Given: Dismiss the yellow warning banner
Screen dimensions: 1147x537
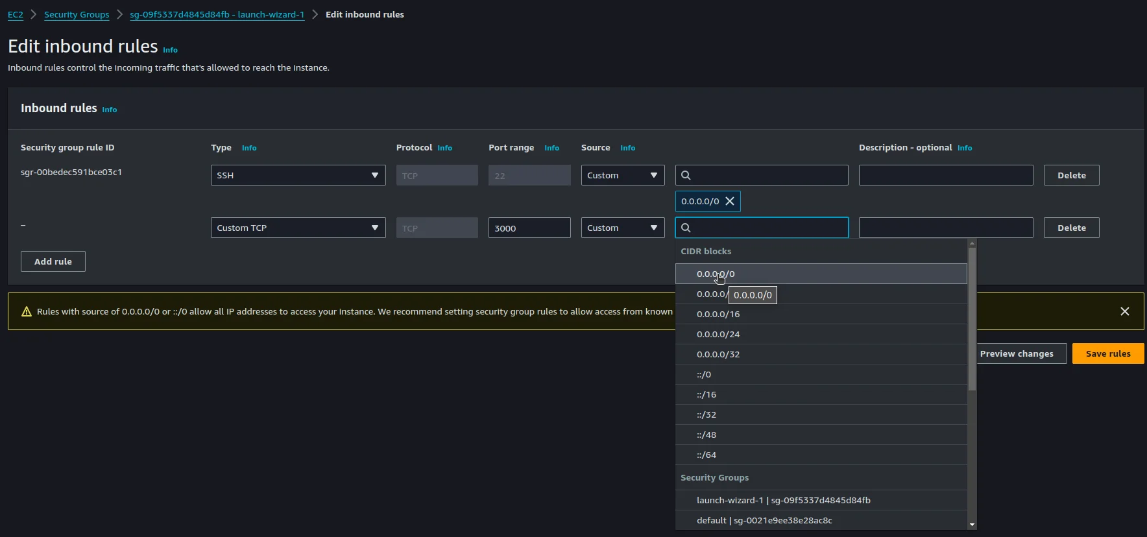Looking at the screenshot, I should coord(1124,311).
